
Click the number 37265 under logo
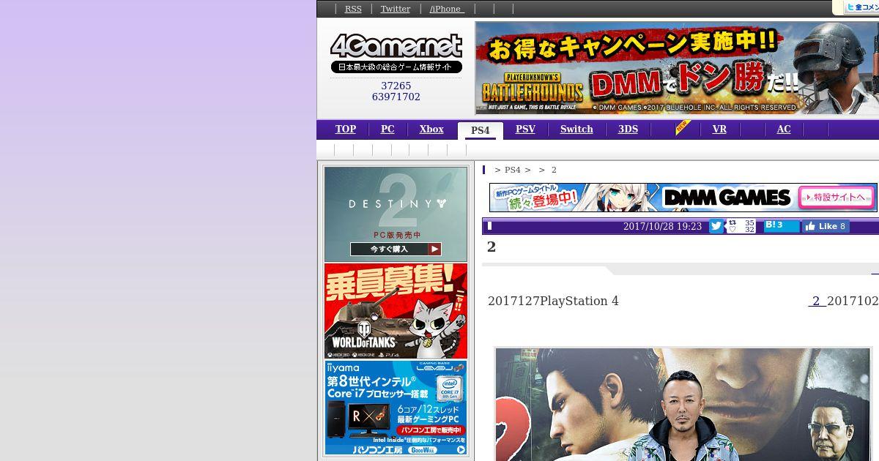pos(396,86)
